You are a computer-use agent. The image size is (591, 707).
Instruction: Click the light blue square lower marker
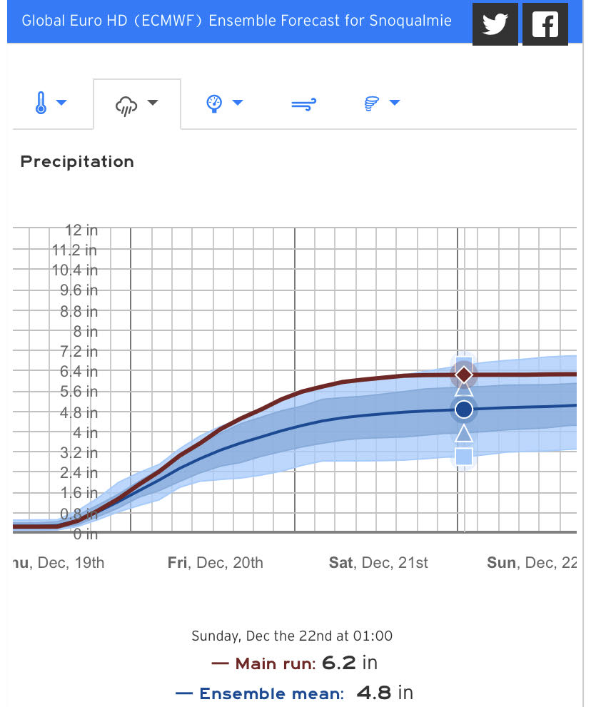click(x=464, y=456)
